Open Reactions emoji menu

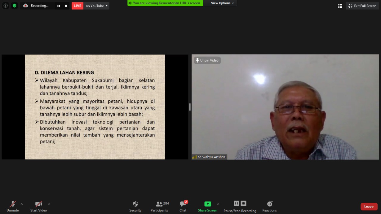coord(269,206)
